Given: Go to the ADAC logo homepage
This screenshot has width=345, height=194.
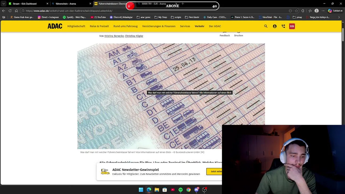Looking at the screenshot, I should click(x=55, y=26).
